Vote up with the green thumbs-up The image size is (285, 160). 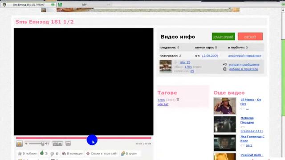coord(42,153)
